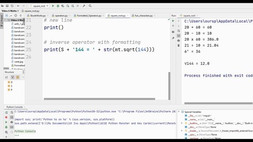Open console history clock icon
This screenshot has height=142, width=253.
click(x=11, y=132)
